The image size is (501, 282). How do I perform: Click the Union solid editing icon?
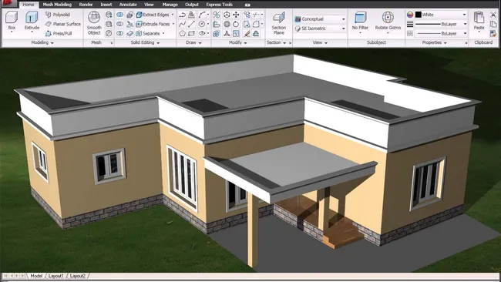click(119, 15)
